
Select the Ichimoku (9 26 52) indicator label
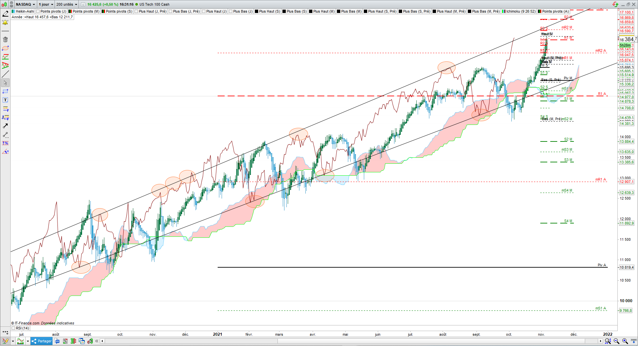pos(521,11)
